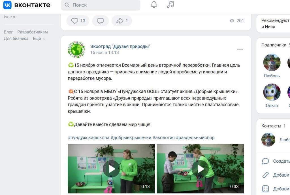Open Экоотряд "Друзья природы" group name link
The image size is (290, 195).
click(120, 46)
